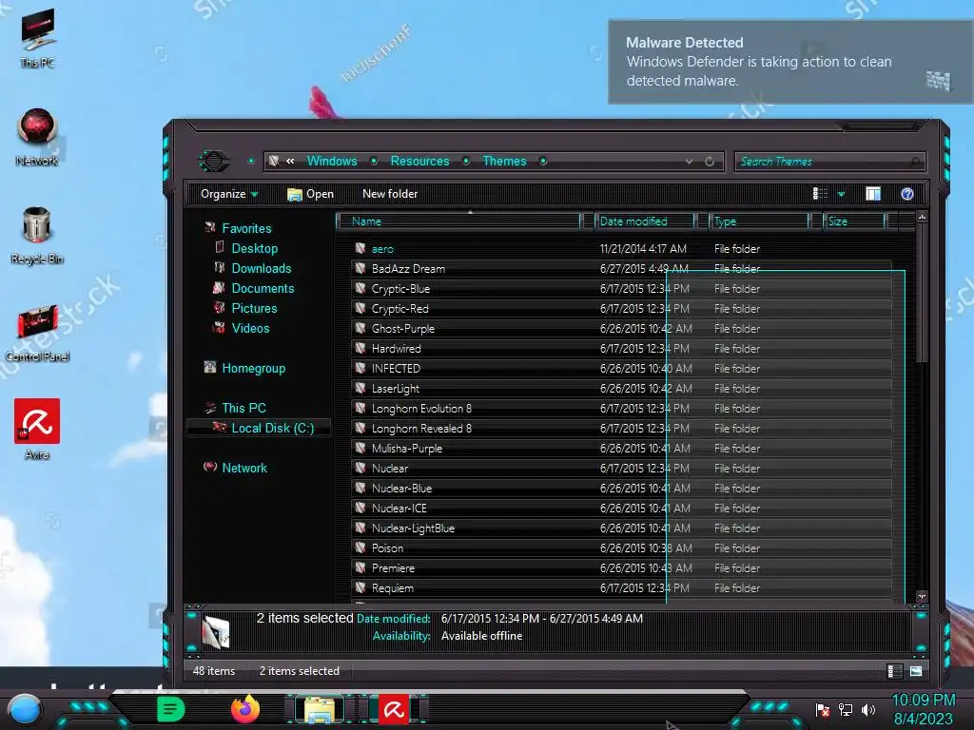Open Videos in navigation pane

[x=250, y=328]
